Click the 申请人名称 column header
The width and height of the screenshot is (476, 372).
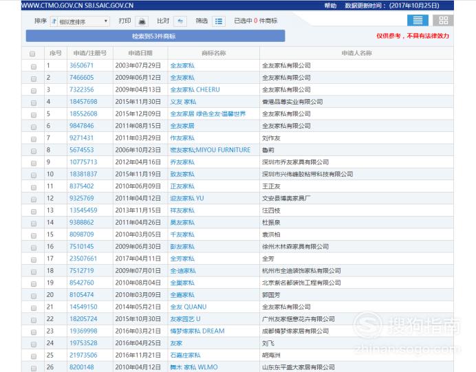pos(357,53)
